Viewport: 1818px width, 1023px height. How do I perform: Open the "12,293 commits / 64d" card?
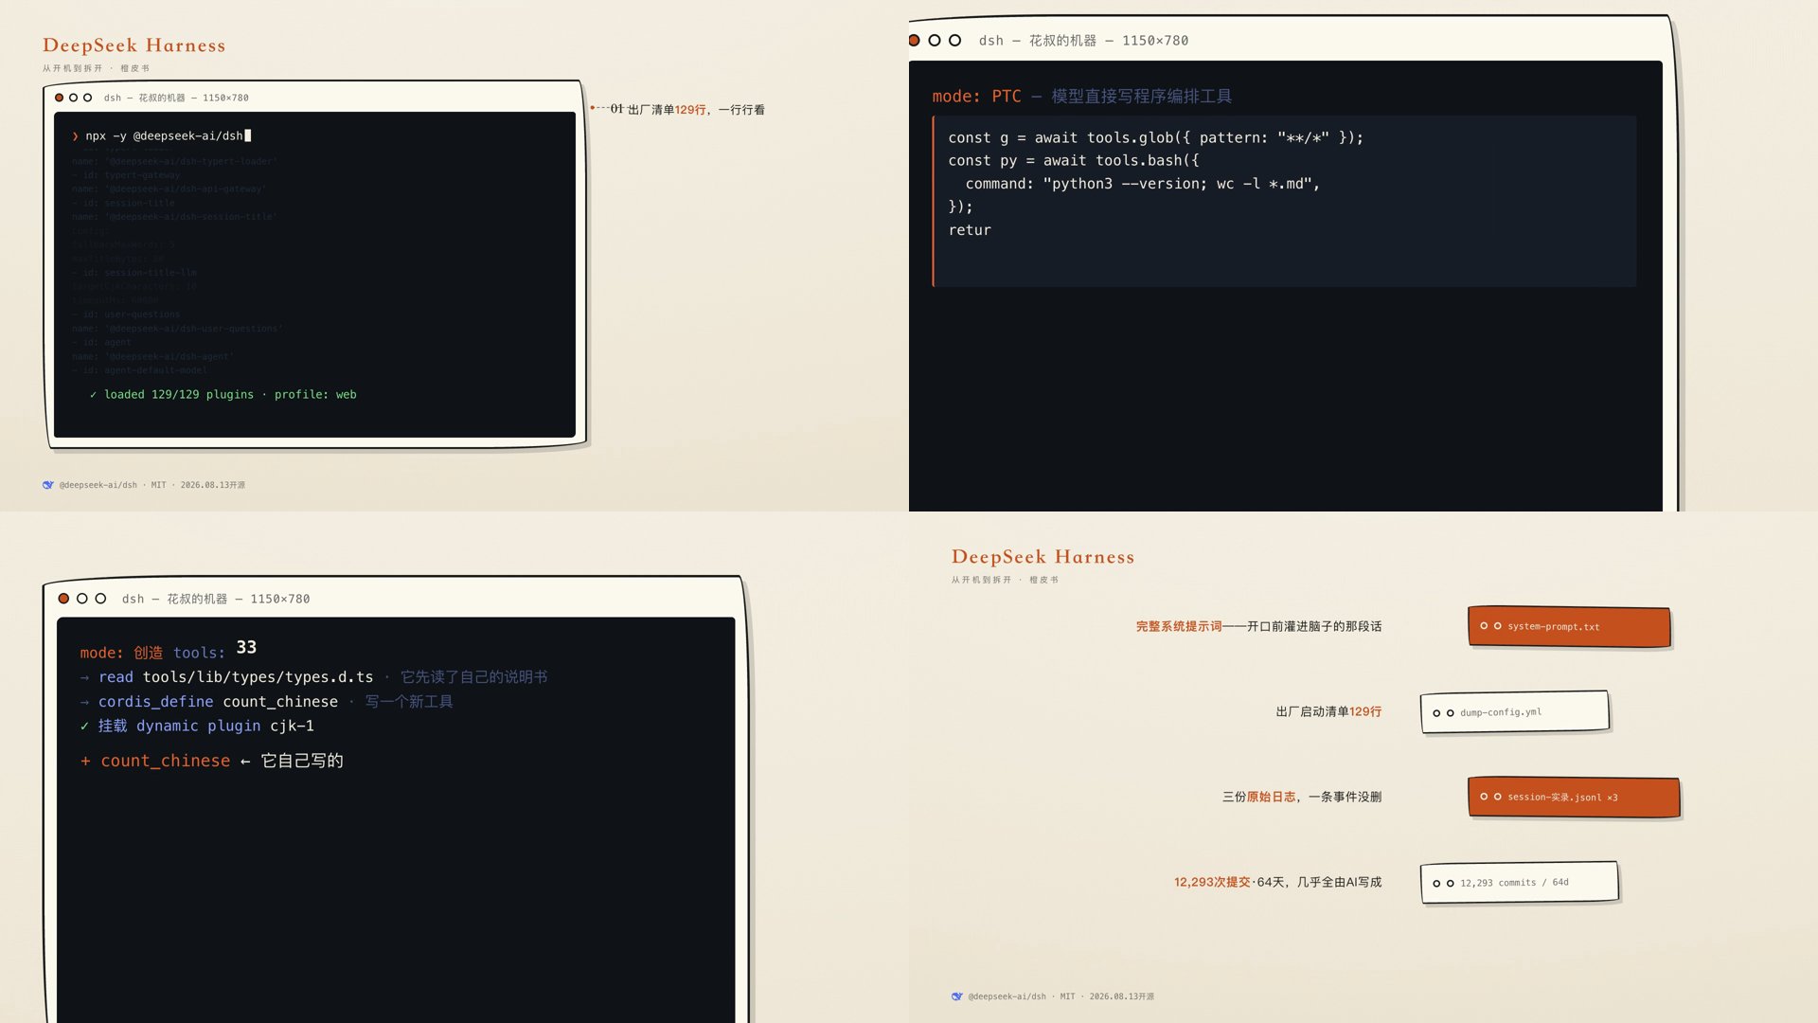pyautogui.click(x=1519, y=883)
